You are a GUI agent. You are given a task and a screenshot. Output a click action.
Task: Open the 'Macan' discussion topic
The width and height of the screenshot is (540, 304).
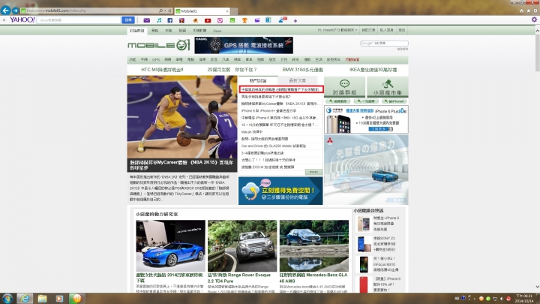252,131
